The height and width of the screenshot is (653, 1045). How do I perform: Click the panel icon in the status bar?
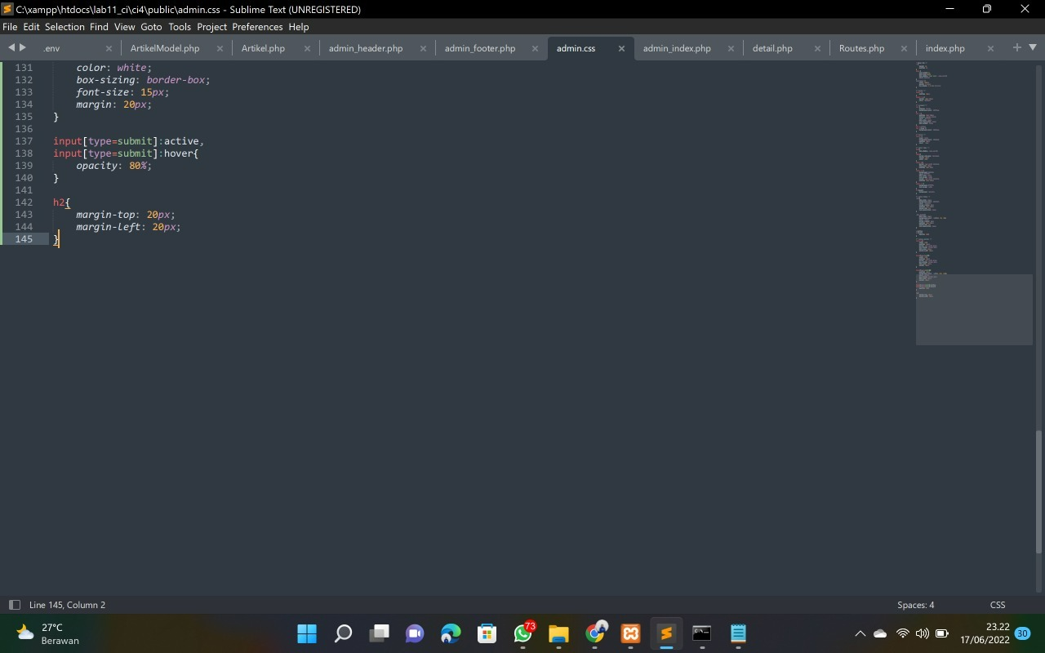click(15, 605)
